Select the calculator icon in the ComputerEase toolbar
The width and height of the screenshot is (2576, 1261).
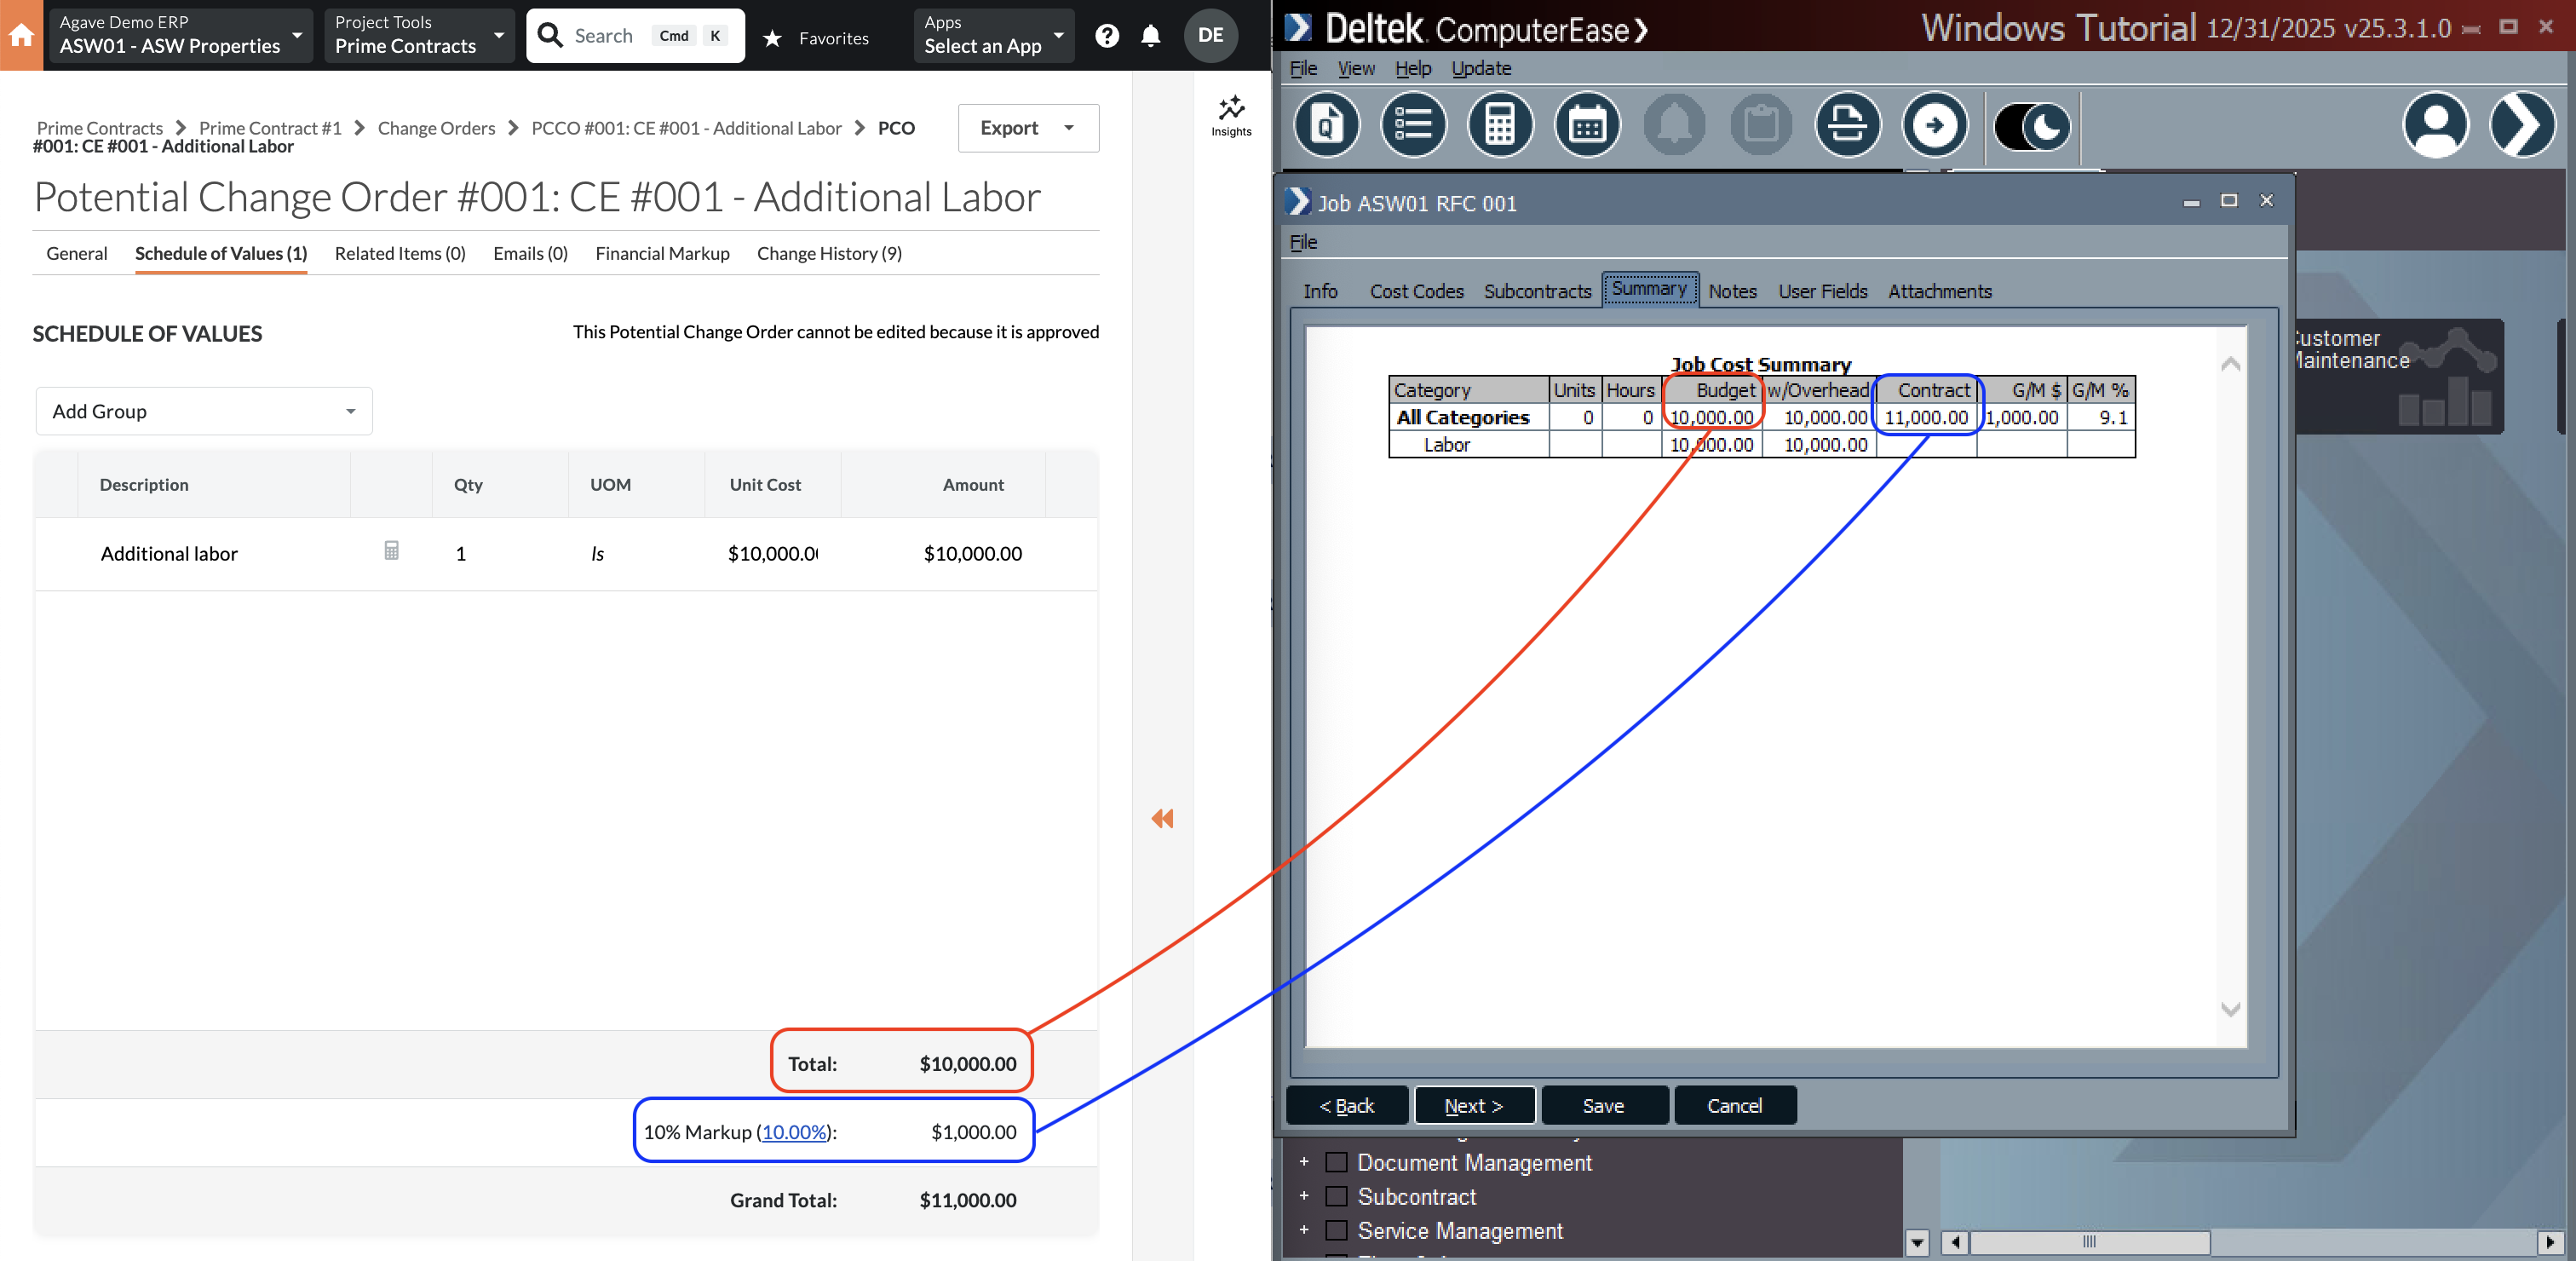(x=1499, y=124)
